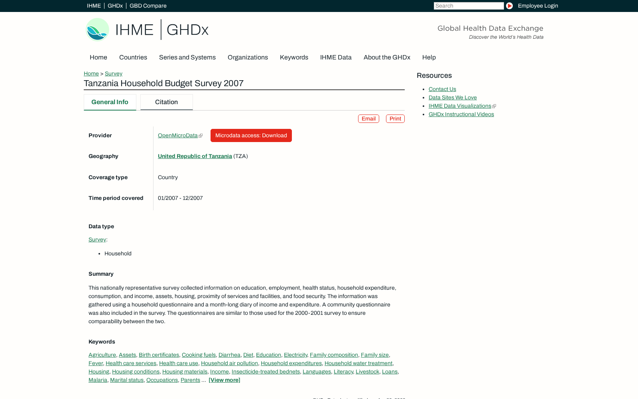Viewport: 638px width, 399px height.
Task: Click the Assets keyword
Action: point(127,355)
